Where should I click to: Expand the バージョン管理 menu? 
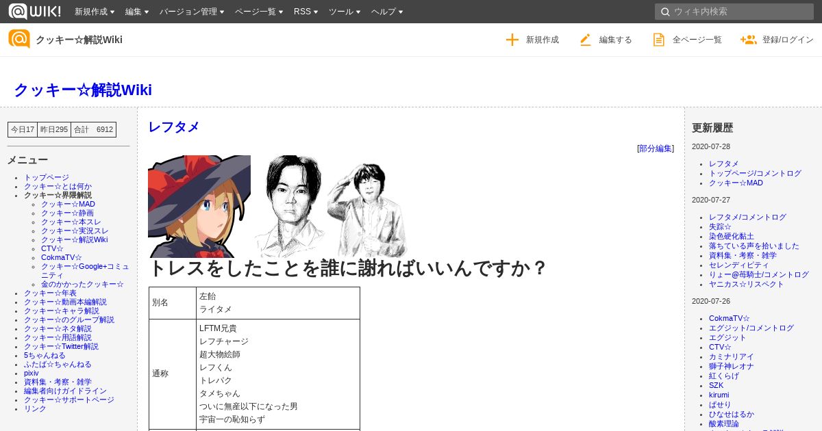[192, 12]
